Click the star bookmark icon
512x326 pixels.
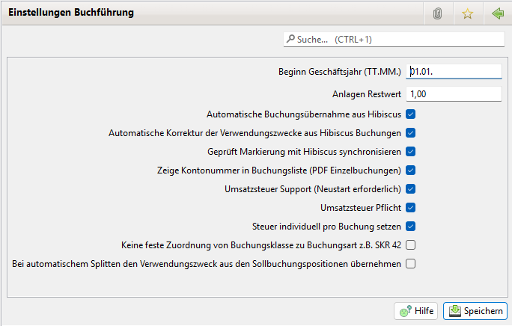(x=467, y=13)
